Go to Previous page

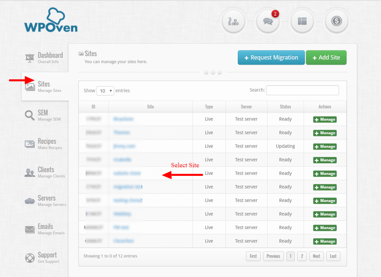click(273, 256)
